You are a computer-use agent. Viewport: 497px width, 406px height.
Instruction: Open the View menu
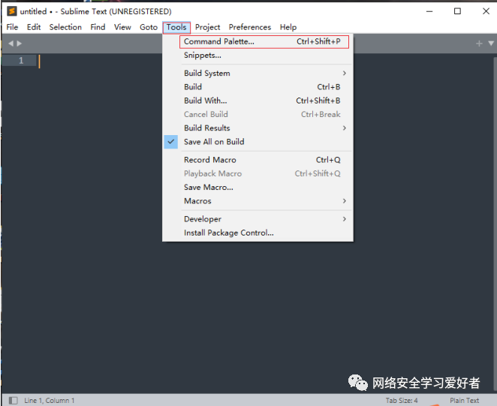pyautogui.click(x=122, y=27)
